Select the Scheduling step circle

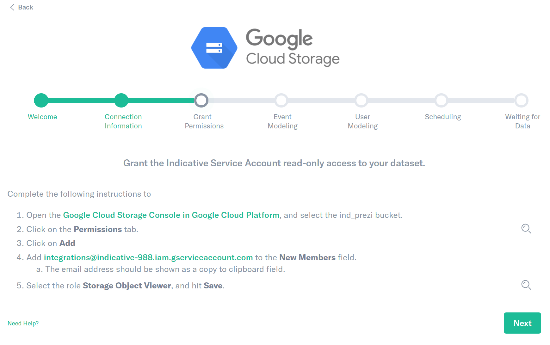442,100
